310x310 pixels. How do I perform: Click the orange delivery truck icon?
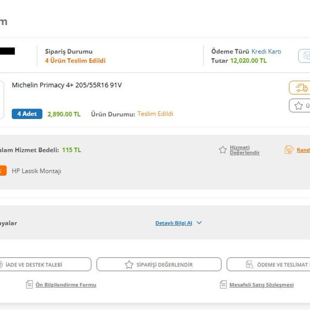tap(302, 88)
